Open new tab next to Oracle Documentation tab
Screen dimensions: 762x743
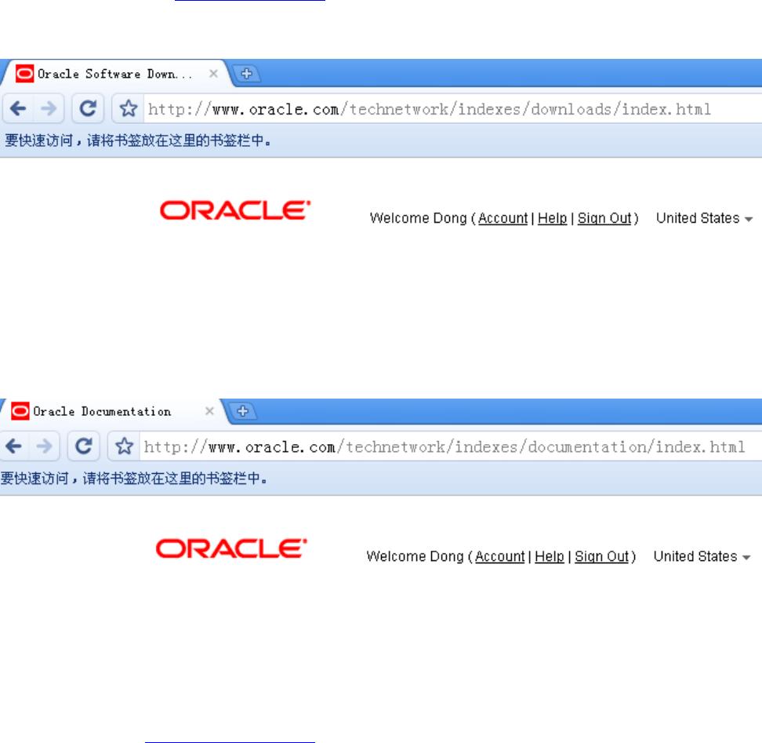click(243, 411)
